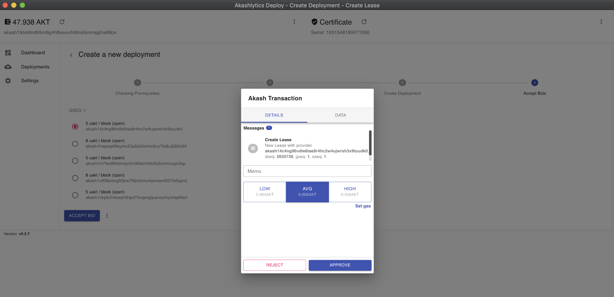Refresh the AKT wallet balance

[x=62, y=22]
